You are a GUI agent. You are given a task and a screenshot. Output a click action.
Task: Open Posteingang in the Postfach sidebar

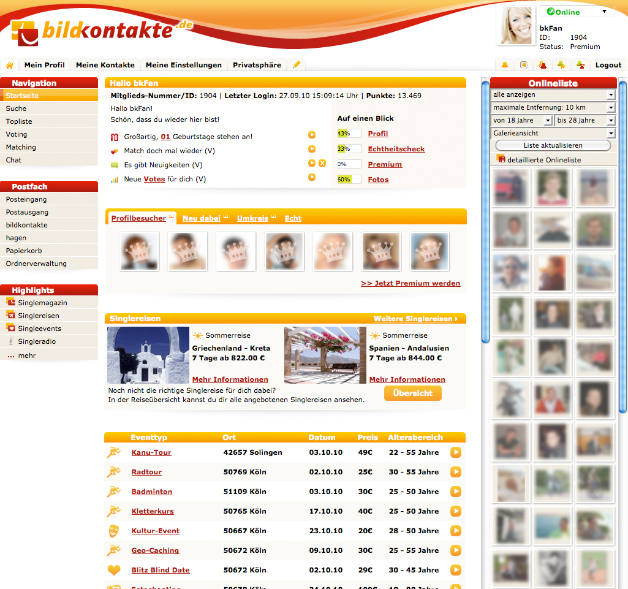click(49, 199)
